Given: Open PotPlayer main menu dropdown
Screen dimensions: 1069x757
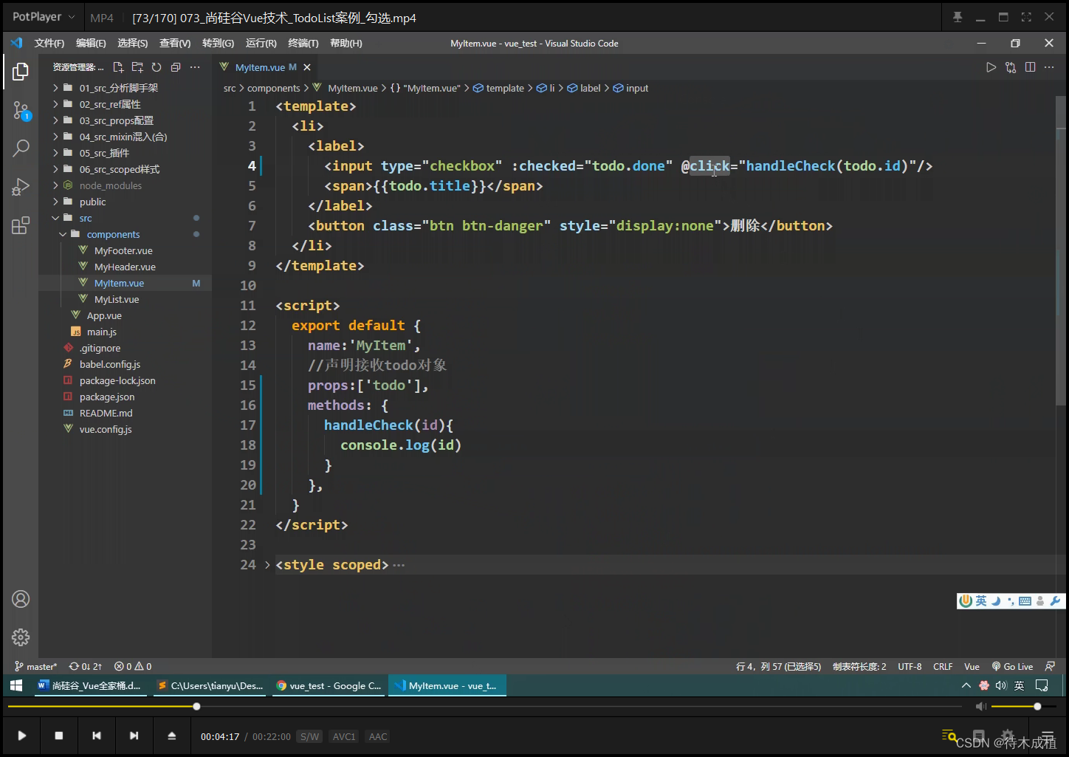Looking at the screenshot, I should [x=44, y=17].
